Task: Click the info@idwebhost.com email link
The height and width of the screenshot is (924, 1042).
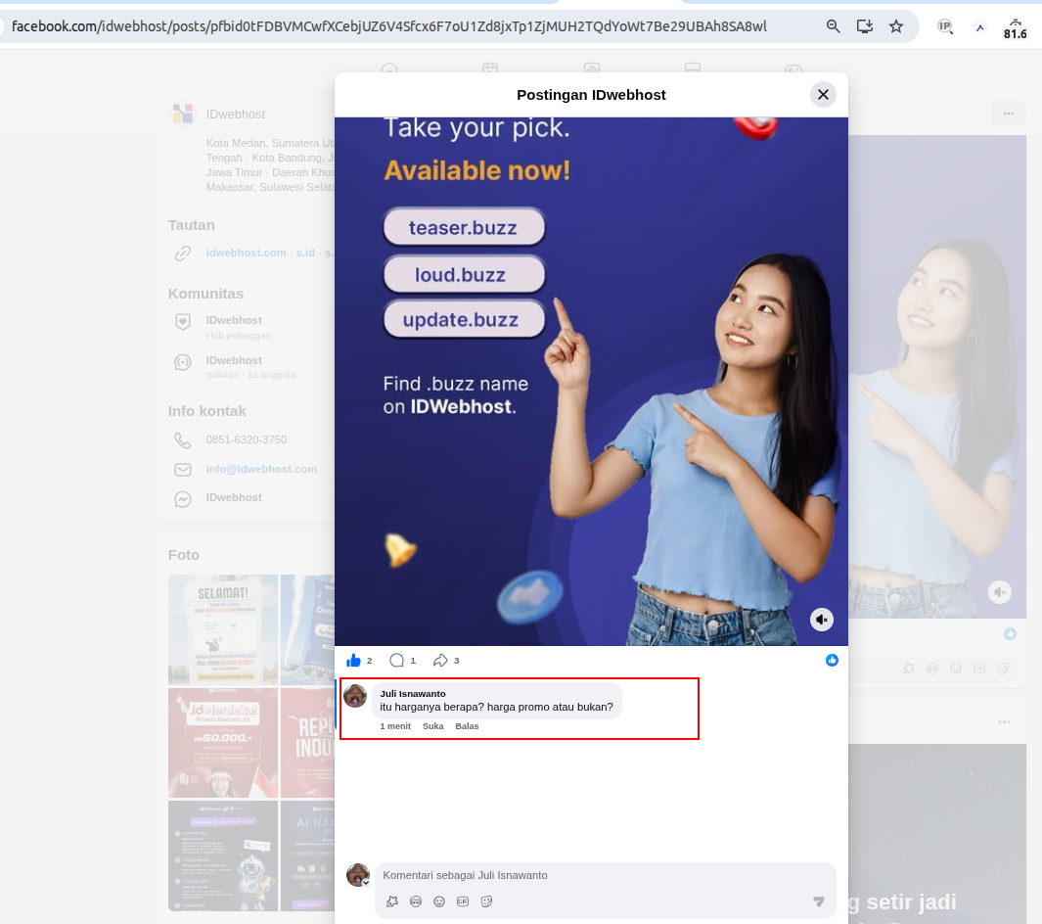Action: 261,469
